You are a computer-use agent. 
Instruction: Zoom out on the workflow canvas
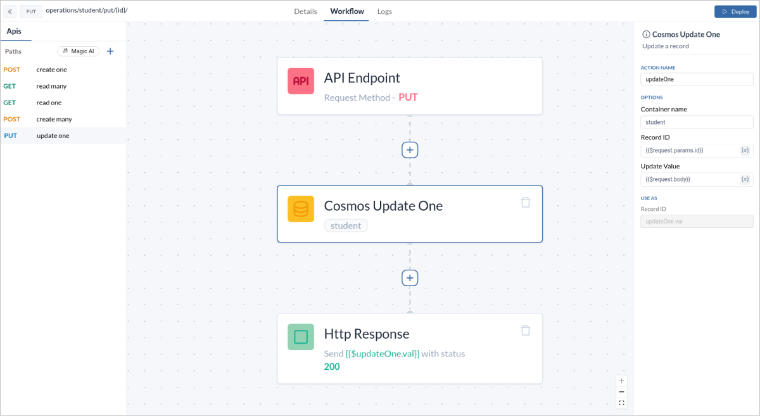coord(621,392)
